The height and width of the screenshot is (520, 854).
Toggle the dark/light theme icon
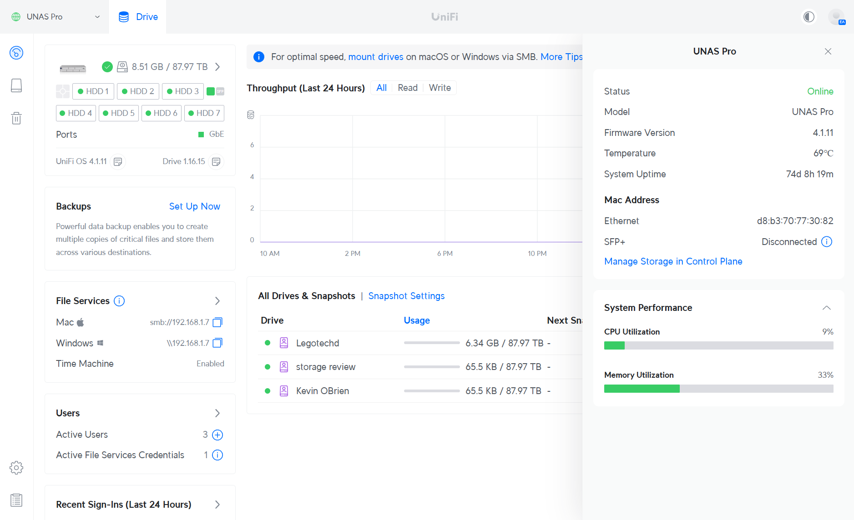(x=809, y=17)
